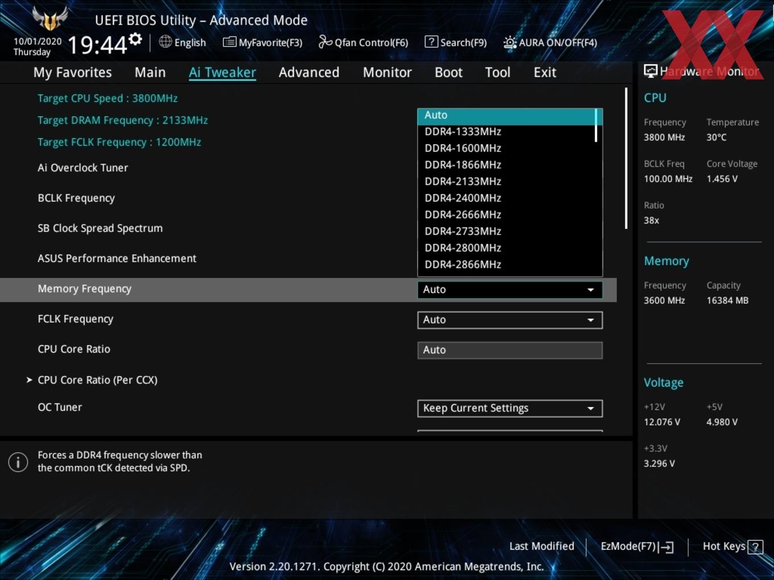Viewport: 774px width, 580px height.
Task: Switch to the Boot tab
Action: (448, 72)
